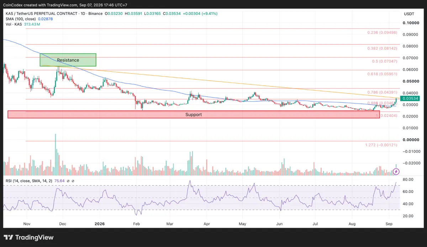The height and width of the screenshot is (247, 427).
Task: Click the TradingView logo at bottom left
Action: (28, 237)
